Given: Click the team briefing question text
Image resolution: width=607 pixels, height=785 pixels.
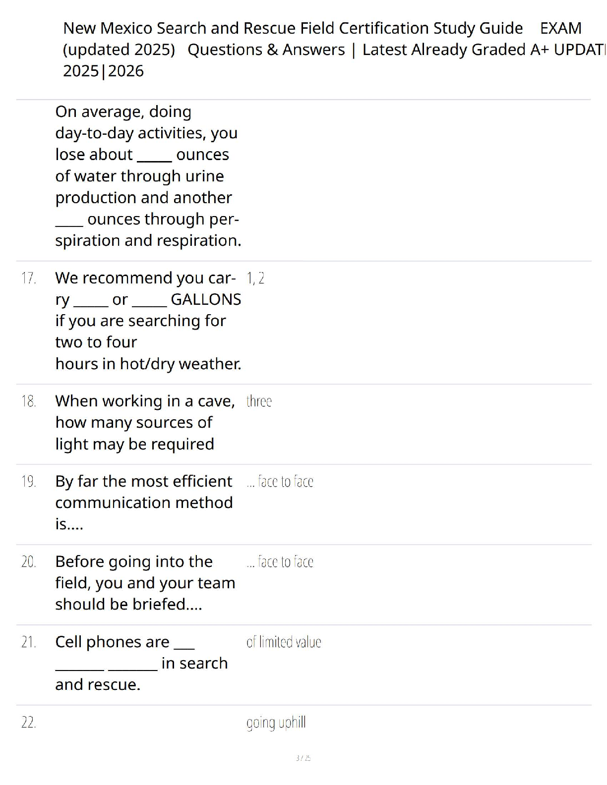Looking at the screenshot, I should tap(145, 583).
